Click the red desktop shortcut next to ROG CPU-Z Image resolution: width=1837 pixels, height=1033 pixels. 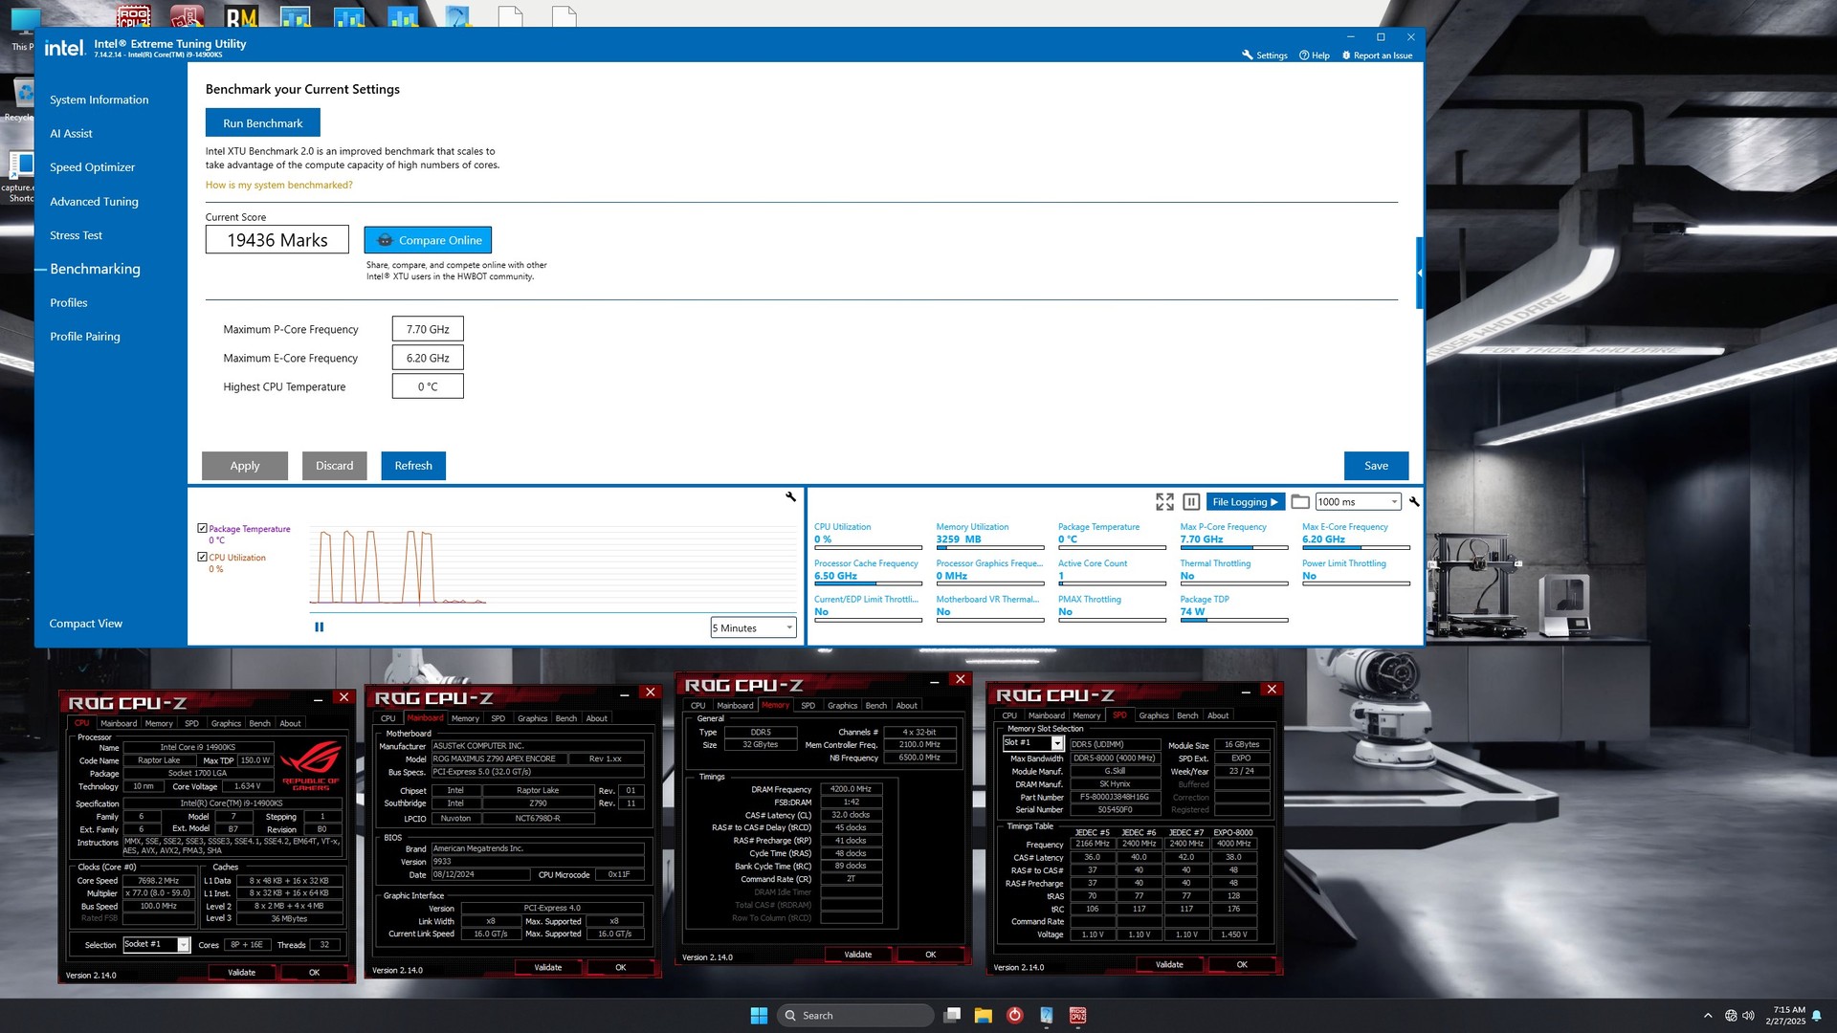point(188,15)
